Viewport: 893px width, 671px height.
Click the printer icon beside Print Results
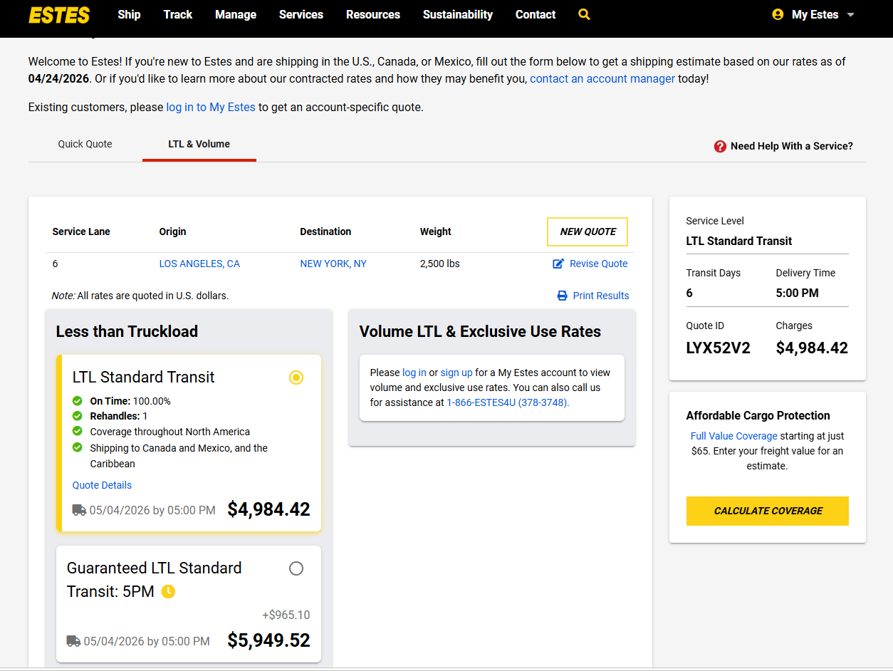coord(563,296)
